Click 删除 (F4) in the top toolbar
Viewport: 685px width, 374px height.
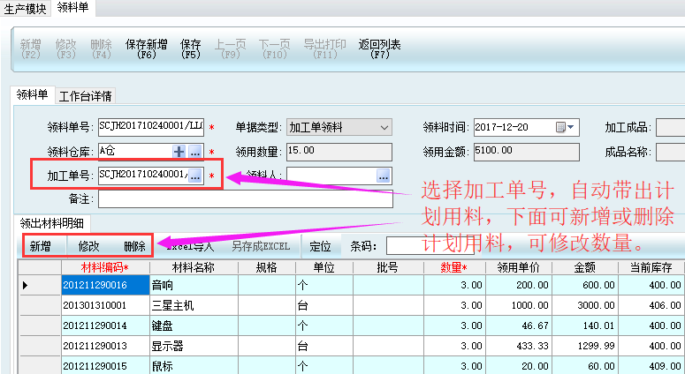pos(101,49)
